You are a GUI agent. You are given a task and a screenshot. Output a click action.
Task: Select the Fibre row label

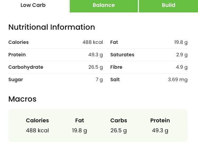[116, 67]
